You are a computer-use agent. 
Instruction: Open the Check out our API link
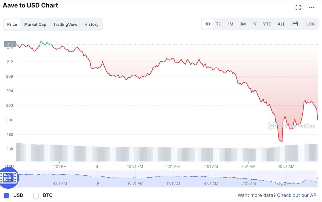(x=297, y=195)
